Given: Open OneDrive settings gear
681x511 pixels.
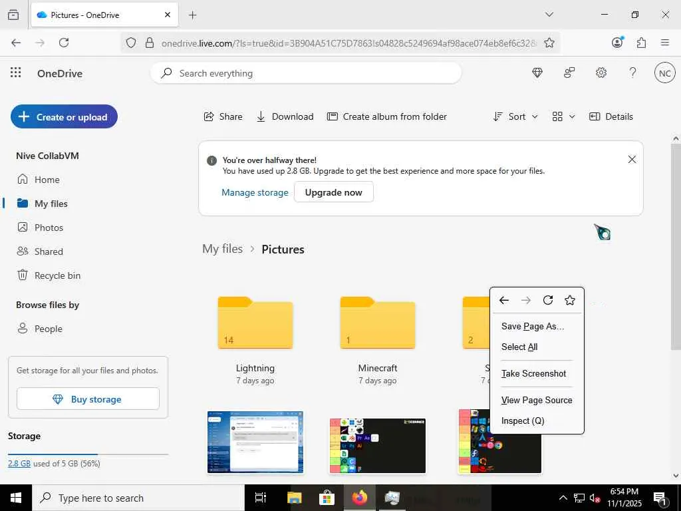Looking at the screenshot, I should [601, 73].
